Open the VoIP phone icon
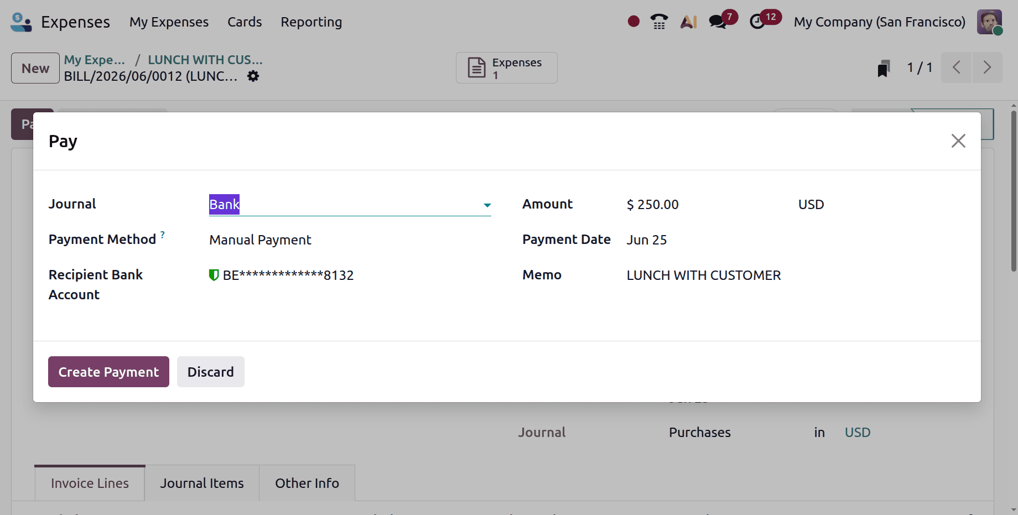 [x=659, y=22]
